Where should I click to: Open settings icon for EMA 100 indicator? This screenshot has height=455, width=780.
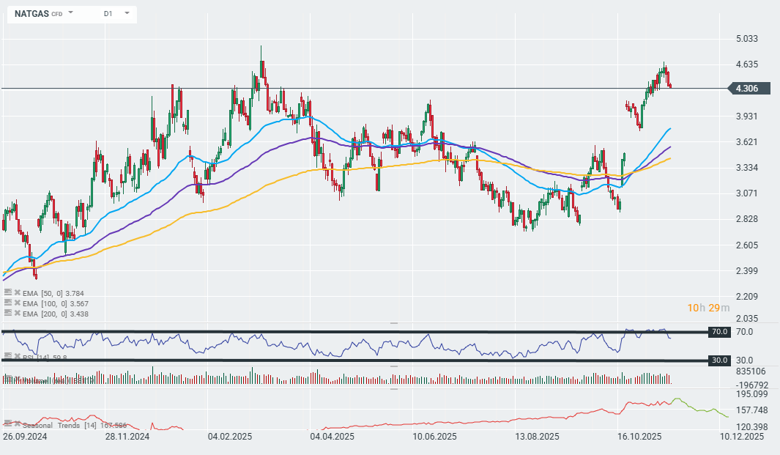[x=7, y=303]
